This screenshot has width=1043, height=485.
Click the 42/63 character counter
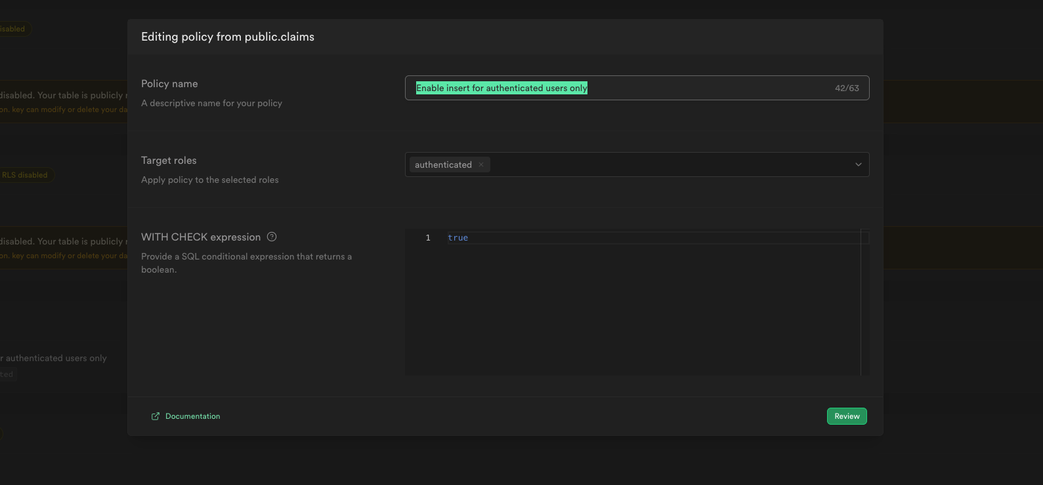[847, 88]
